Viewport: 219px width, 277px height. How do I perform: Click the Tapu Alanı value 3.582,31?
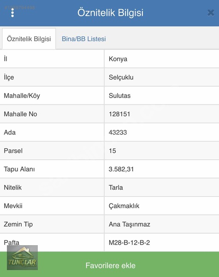(121, 169)
